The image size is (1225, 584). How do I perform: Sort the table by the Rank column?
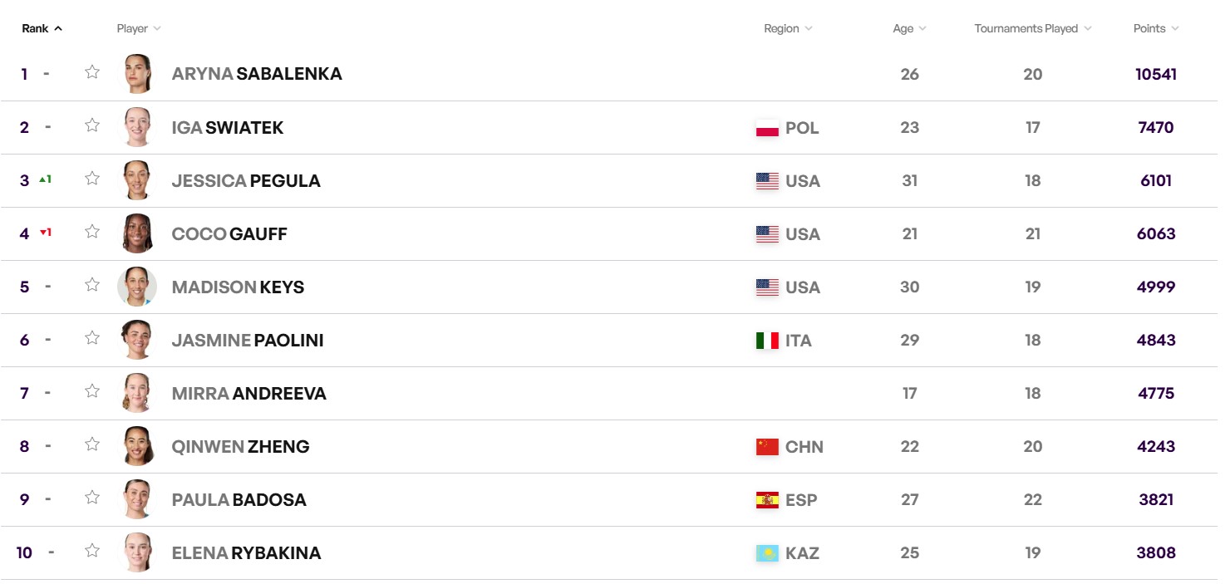pyautogui.click(x=42, y=28)
